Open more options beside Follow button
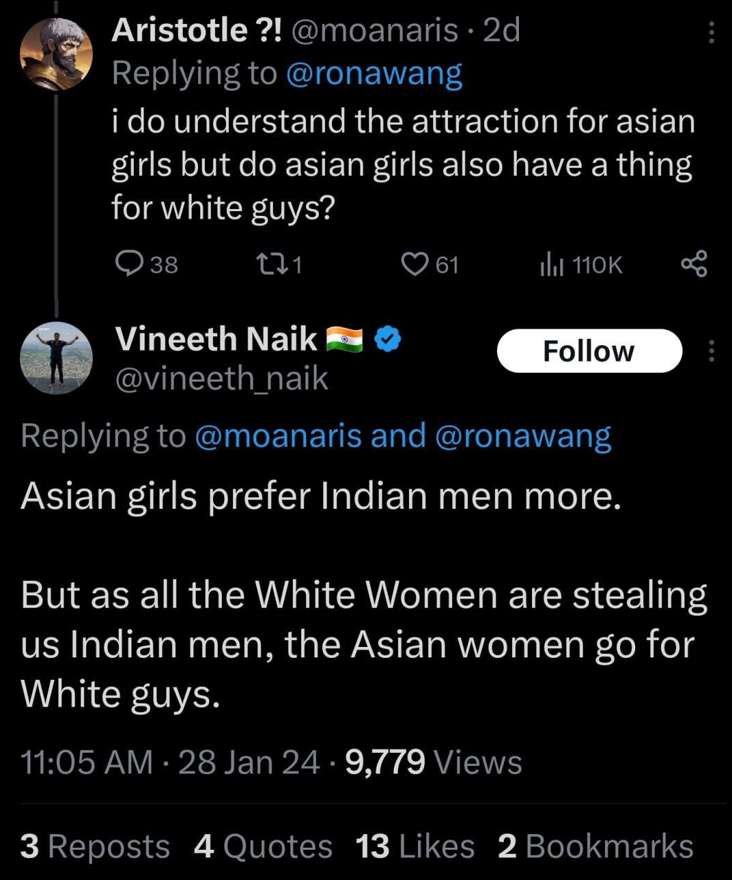The image size is (732, 880). coord(711,351)
